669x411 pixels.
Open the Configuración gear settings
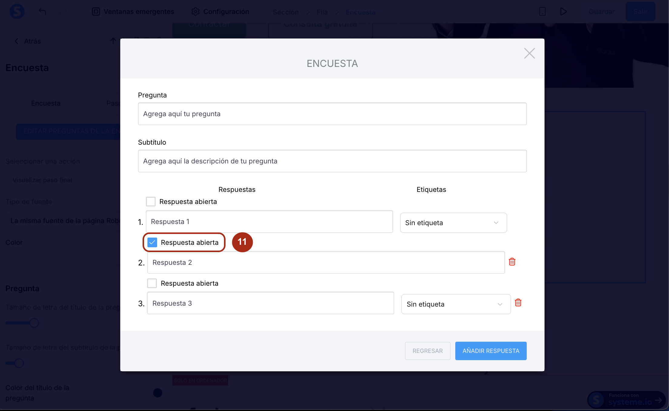click(196, 12)
